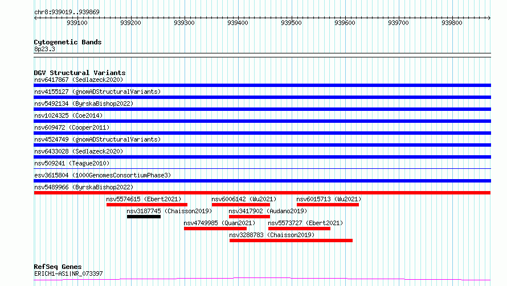
Task: Open nsv6433028 (Sedlazeck2020) variant label
Action: (x=79, y=151)
